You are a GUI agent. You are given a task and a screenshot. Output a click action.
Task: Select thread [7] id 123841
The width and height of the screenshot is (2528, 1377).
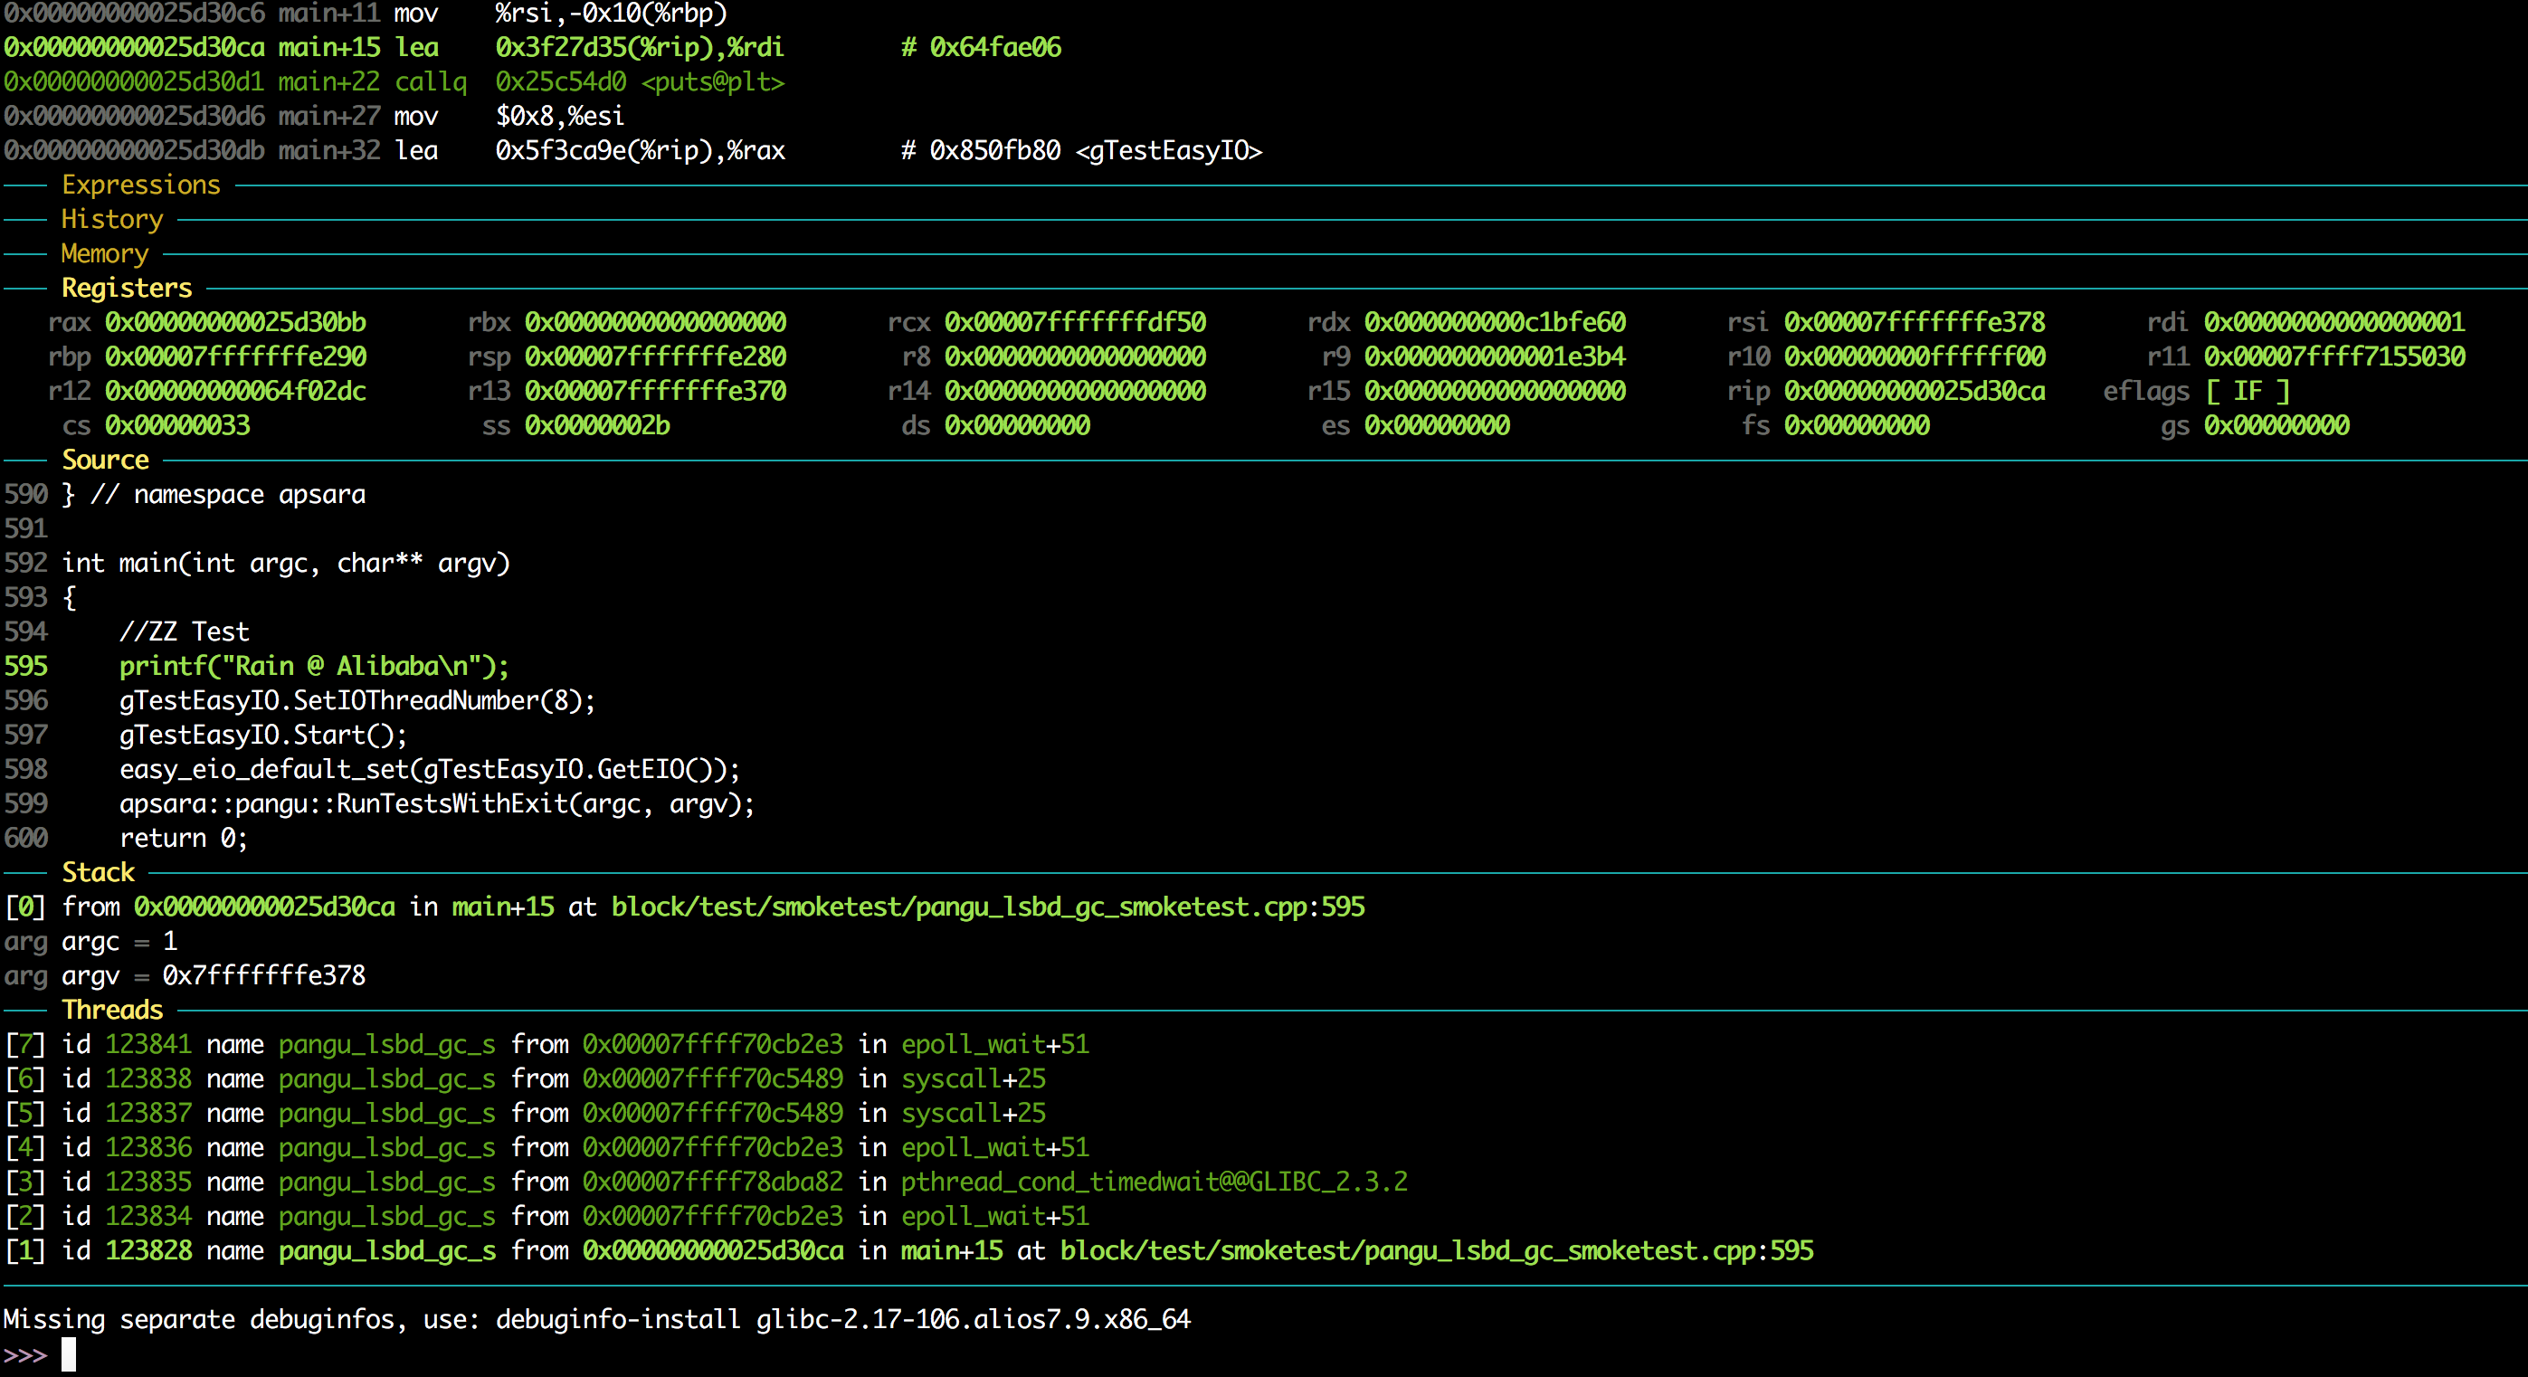pyautogui.click(x=148, y=1043)
